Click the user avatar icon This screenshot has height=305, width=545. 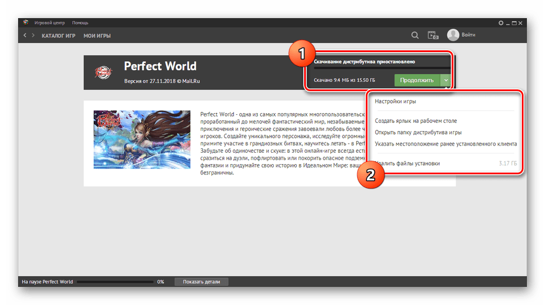click(x=453, y=35)
